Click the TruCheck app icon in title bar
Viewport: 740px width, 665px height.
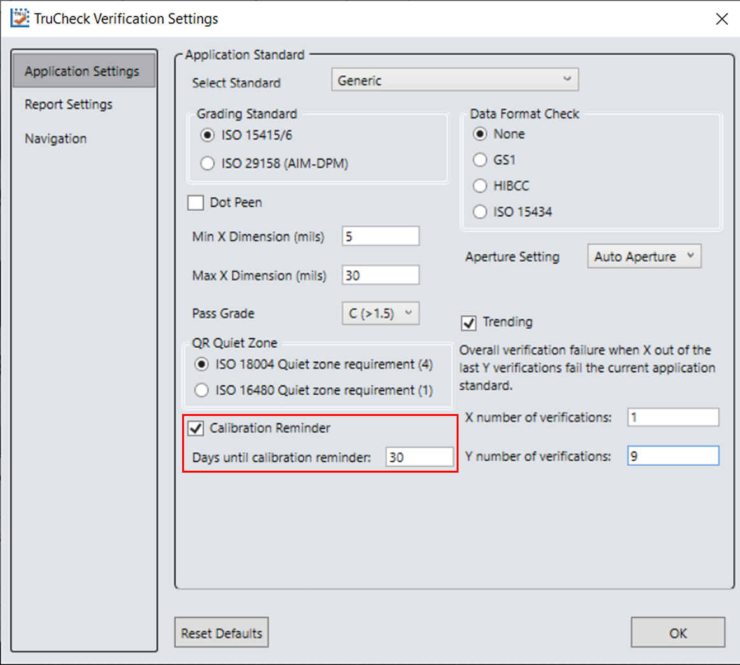click(20, 18)
